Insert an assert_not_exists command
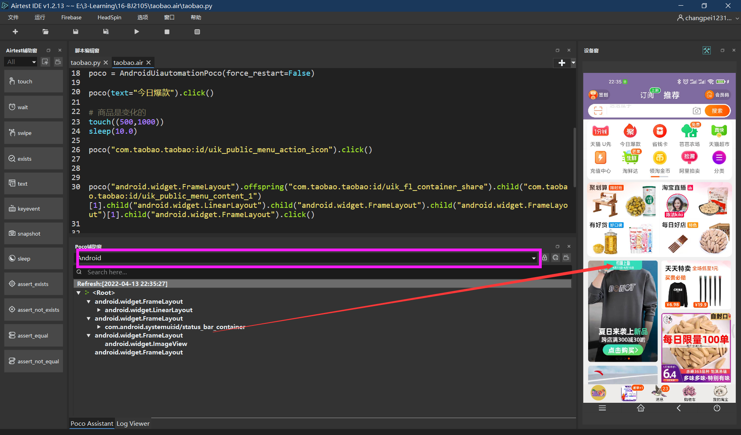This screenshot has height=435, width=741. pyautogui.click(x=33, y=310)
